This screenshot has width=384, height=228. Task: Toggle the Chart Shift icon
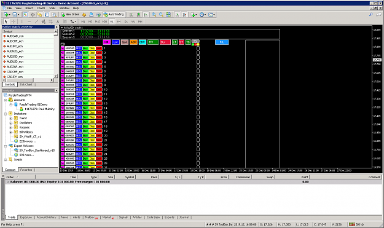click(x=184, y=15)
